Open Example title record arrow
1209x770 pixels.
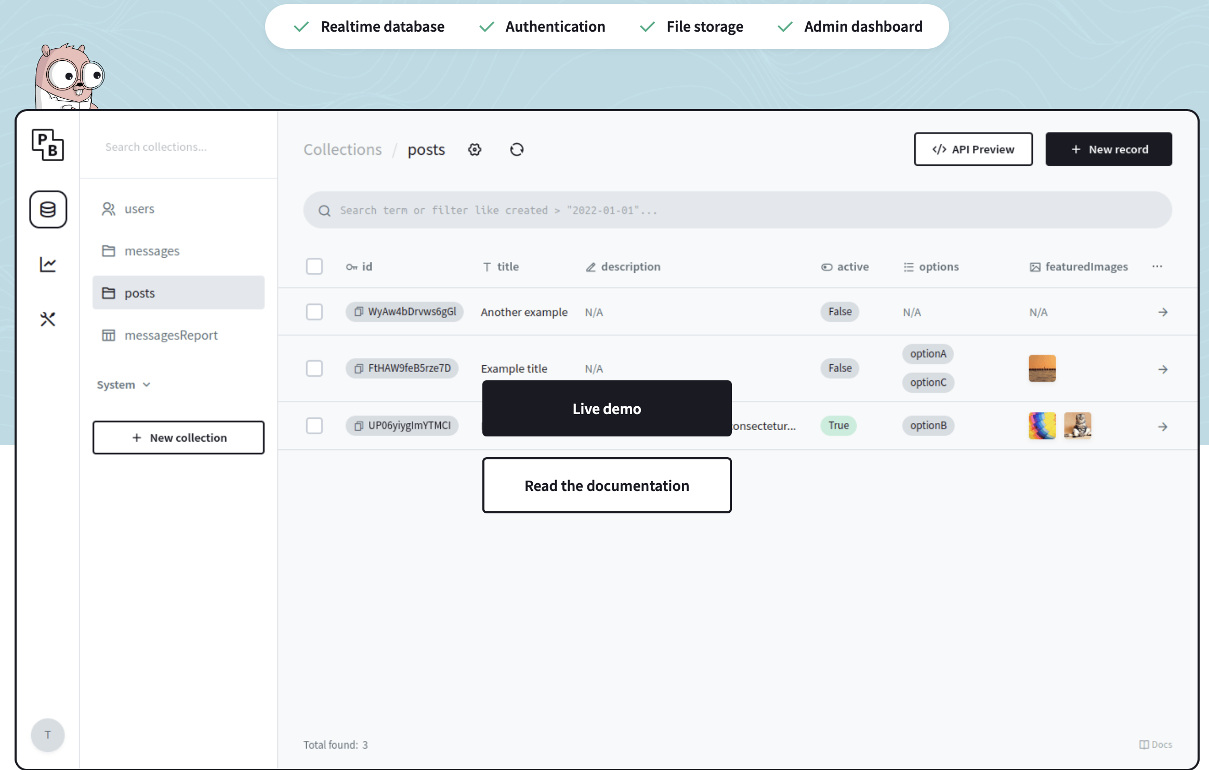click(x=1163, y=369)
